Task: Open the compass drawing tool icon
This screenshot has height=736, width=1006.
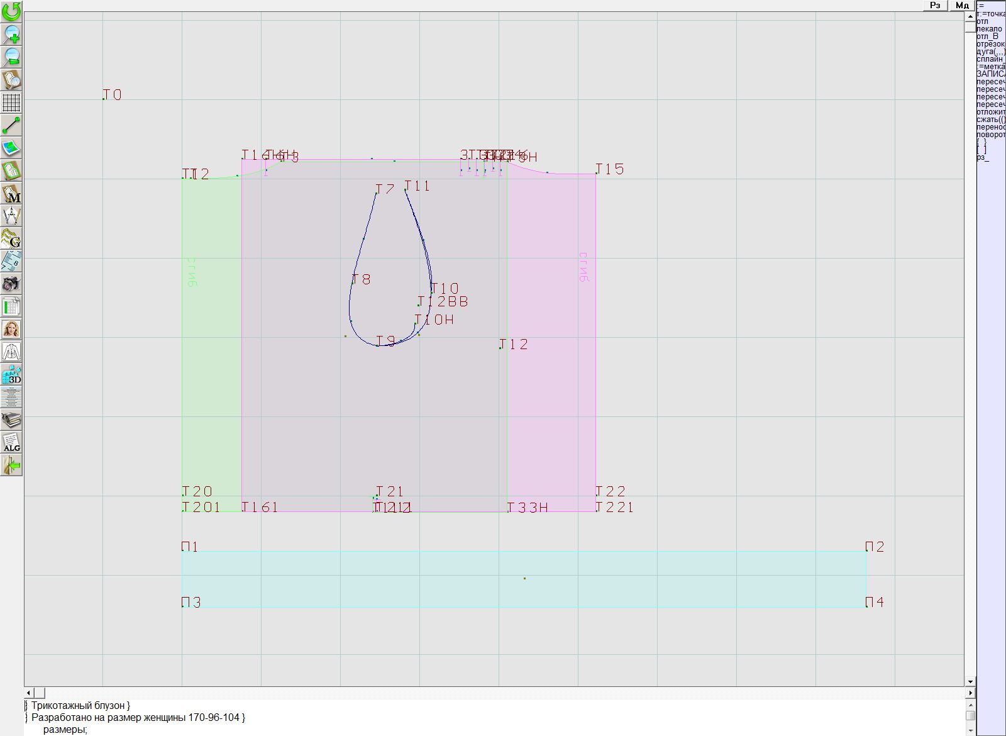Action: click(11, 216)
